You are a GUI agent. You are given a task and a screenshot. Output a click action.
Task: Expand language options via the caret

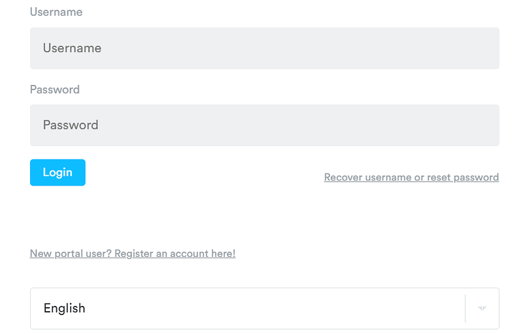(482, 309)
